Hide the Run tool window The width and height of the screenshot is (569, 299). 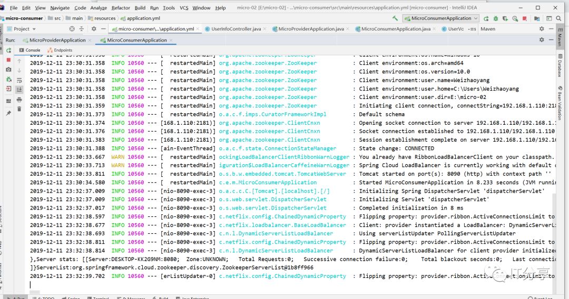(x=551, y=40)
